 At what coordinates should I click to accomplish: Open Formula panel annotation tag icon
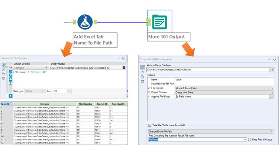[x=4, y=74]
